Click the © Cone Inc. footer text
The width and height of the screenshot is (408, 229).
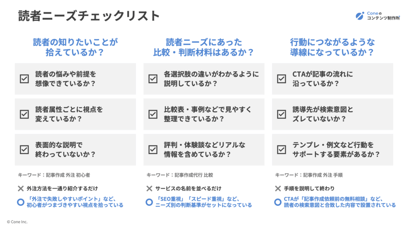(x=17, y=222)
